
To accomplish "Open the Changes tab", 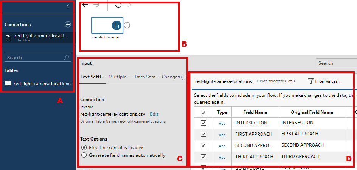I will click(x=174, y=77).
